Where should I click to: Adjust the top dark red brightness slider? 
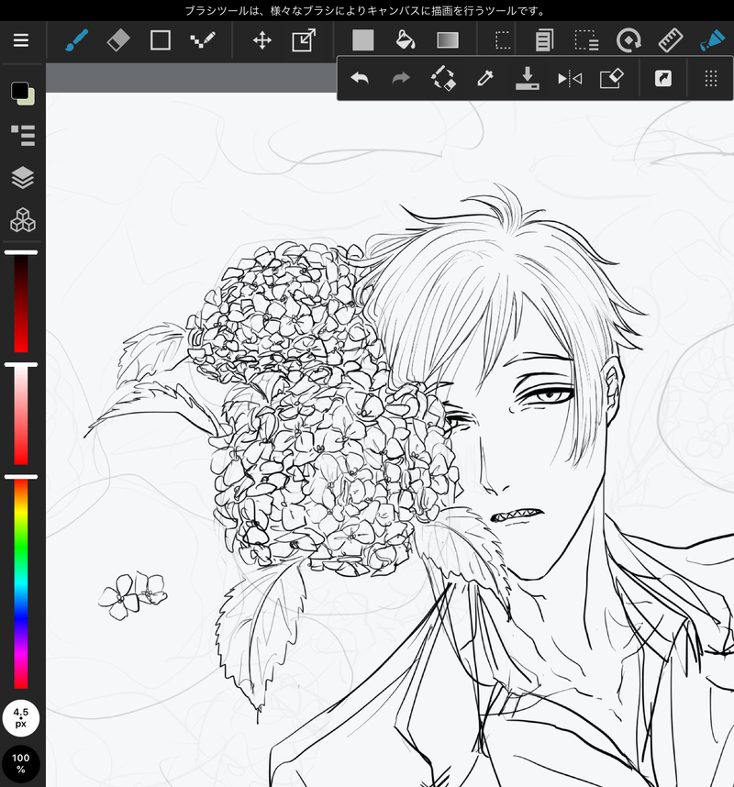(x=21, y=303)
